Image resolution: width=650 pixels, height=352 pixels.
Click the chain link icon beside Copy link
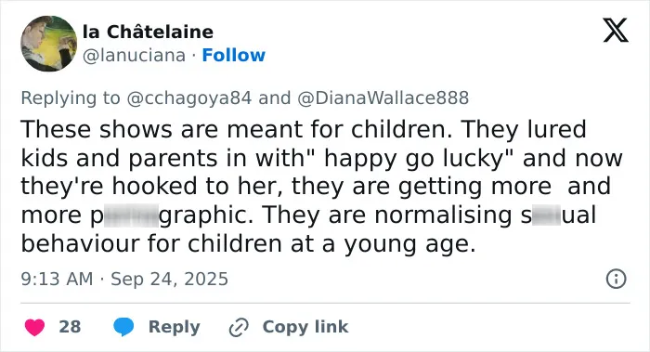pos(239,327)
